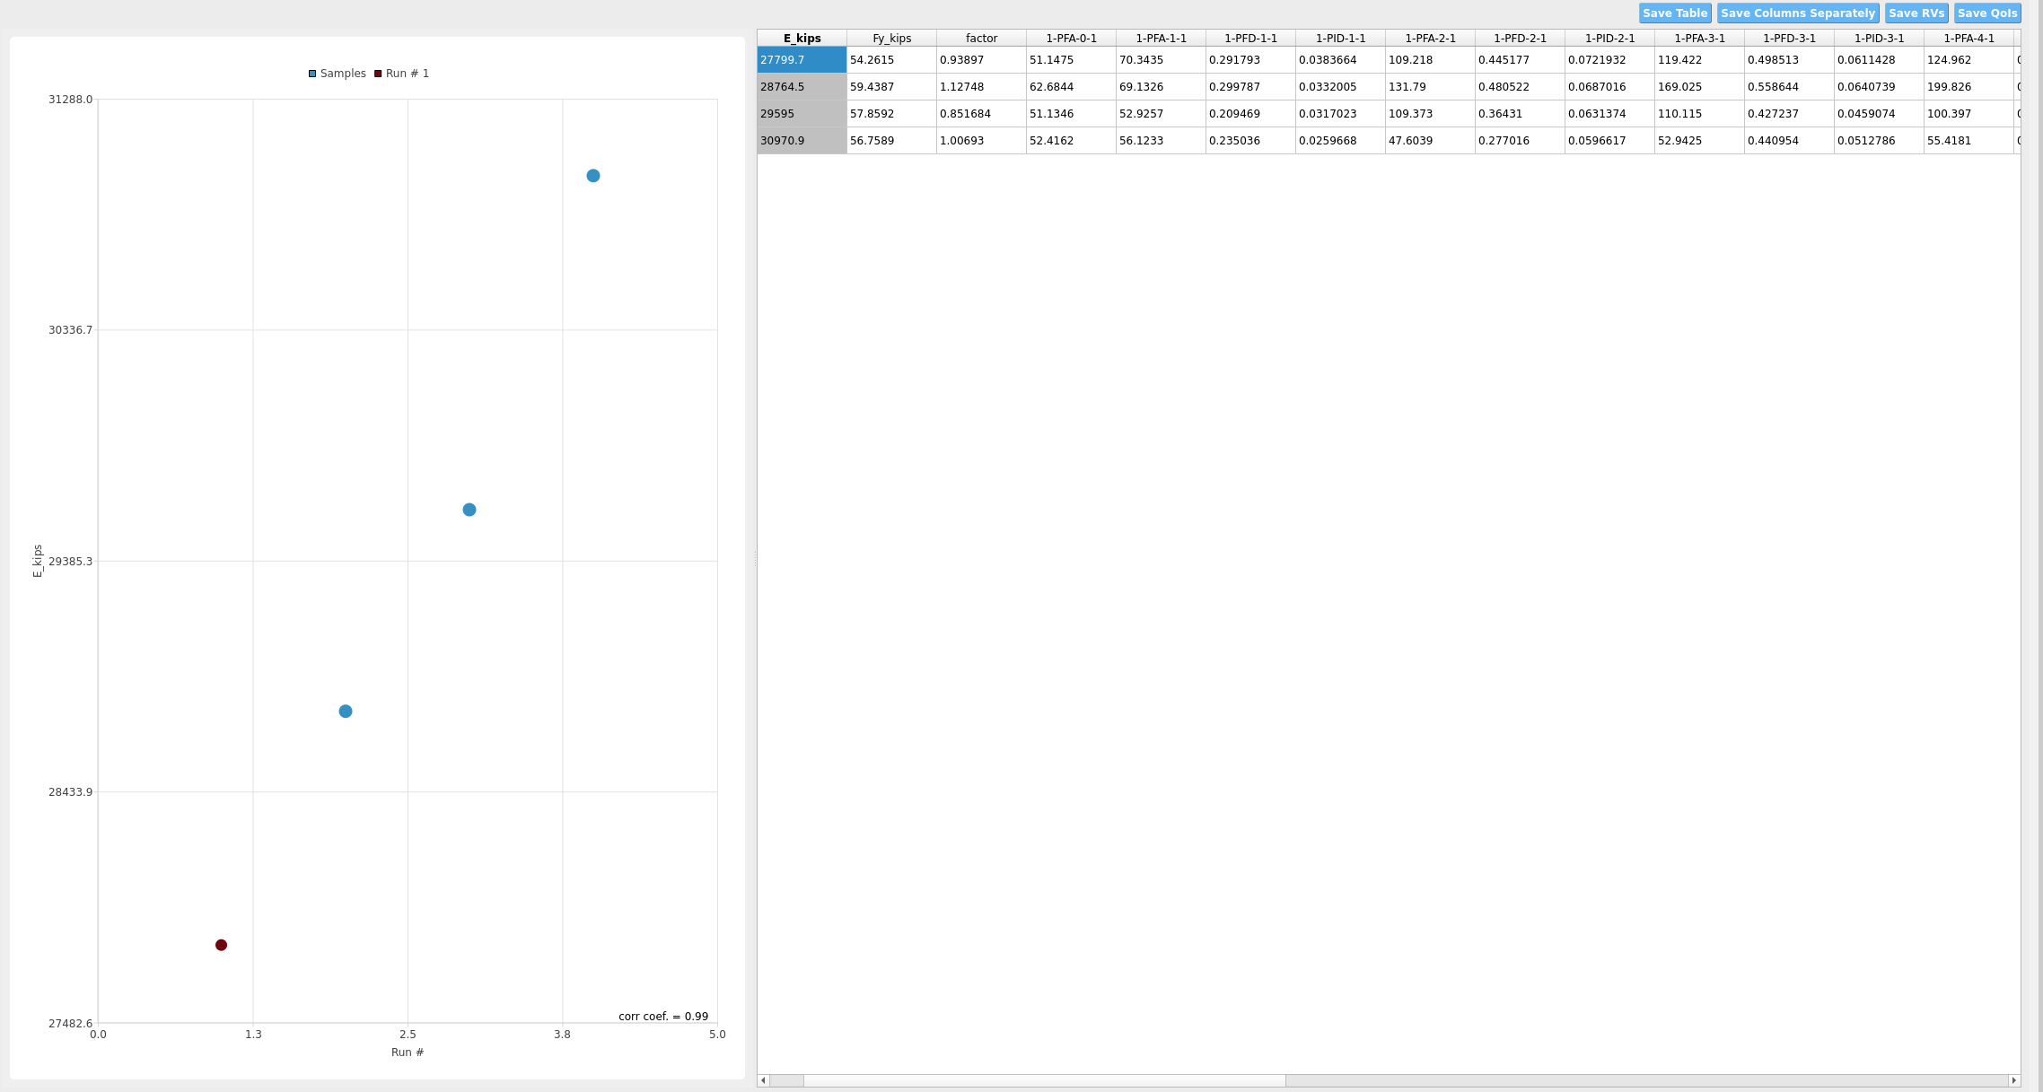Click the table scrollbar right arrow
This screenshot has height=1092, width=2043.
(2014, 1080)
